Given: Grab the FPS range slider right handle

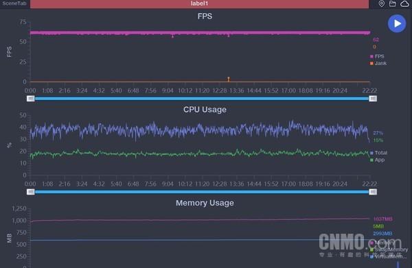Looking at the screenshot, I should coord(373,98).
